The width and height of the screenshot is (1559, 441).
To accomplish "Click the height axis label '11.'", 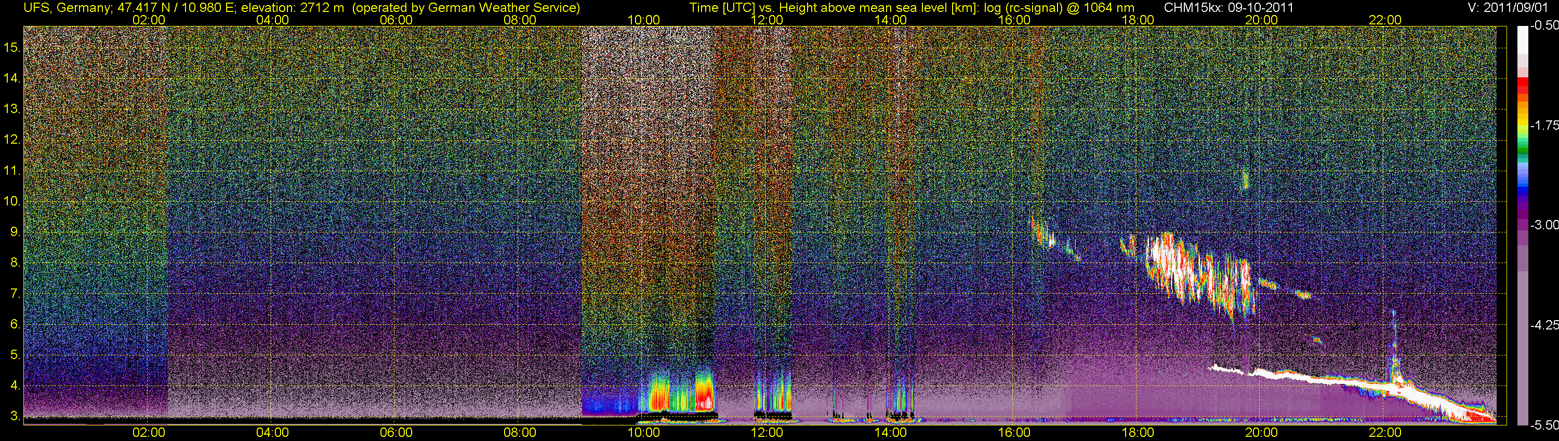I will (12, 170).
